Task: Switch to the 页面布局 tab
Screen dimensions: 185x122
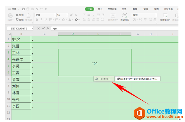Action: coord(112,9)
